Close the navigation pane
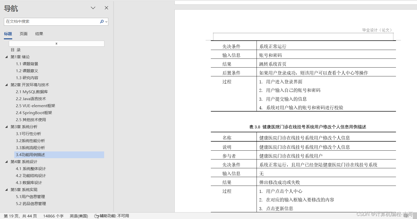 coord(106,8)
